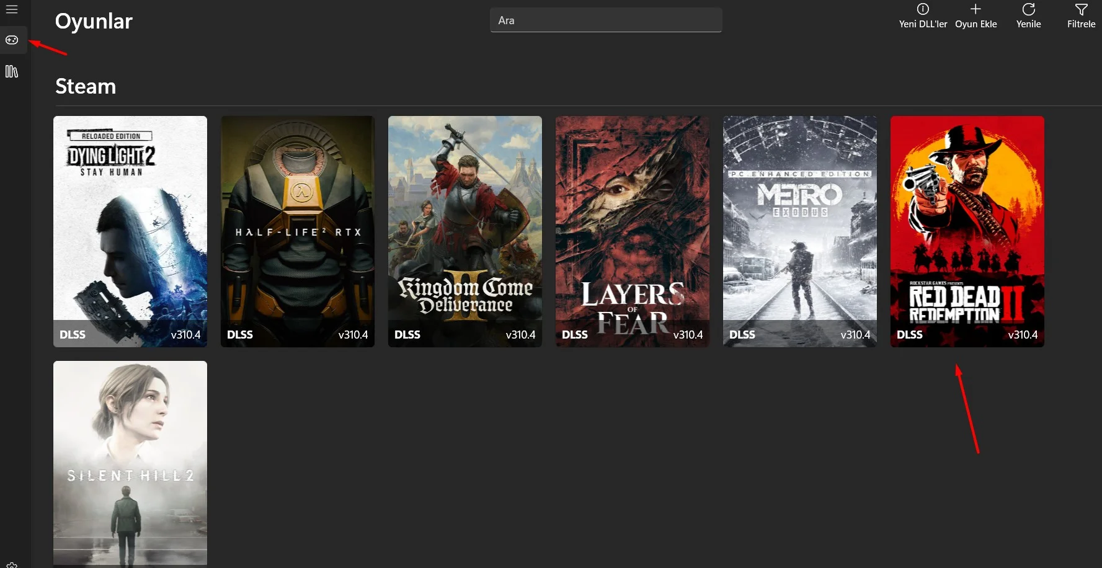Open the Silent Hill 2 game card
Screen dimensions: 1102x568
(x=130, y=464)
